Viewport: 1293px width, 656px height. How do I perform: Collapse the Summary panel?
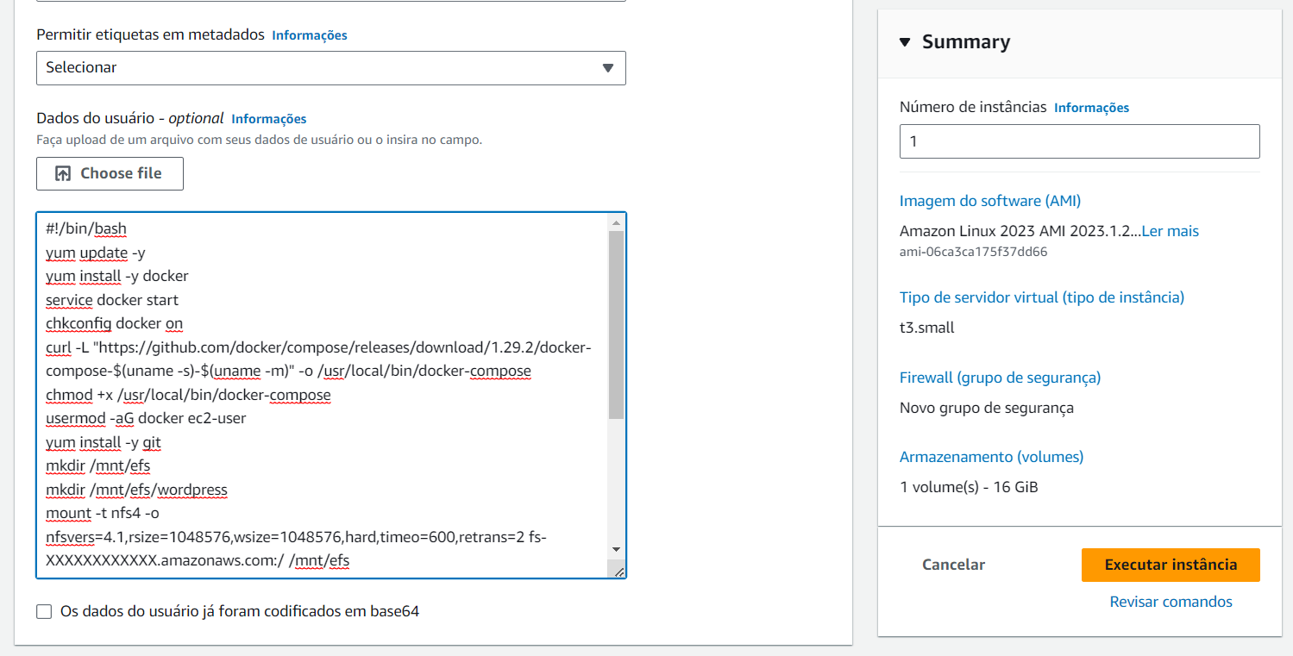click(x=904, y=41)
